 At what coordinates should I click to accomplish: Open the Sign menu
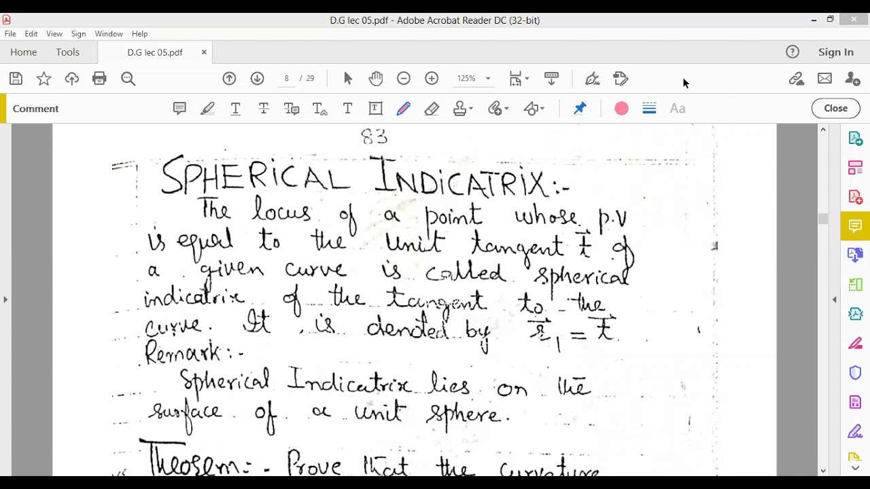pos(78,34)
